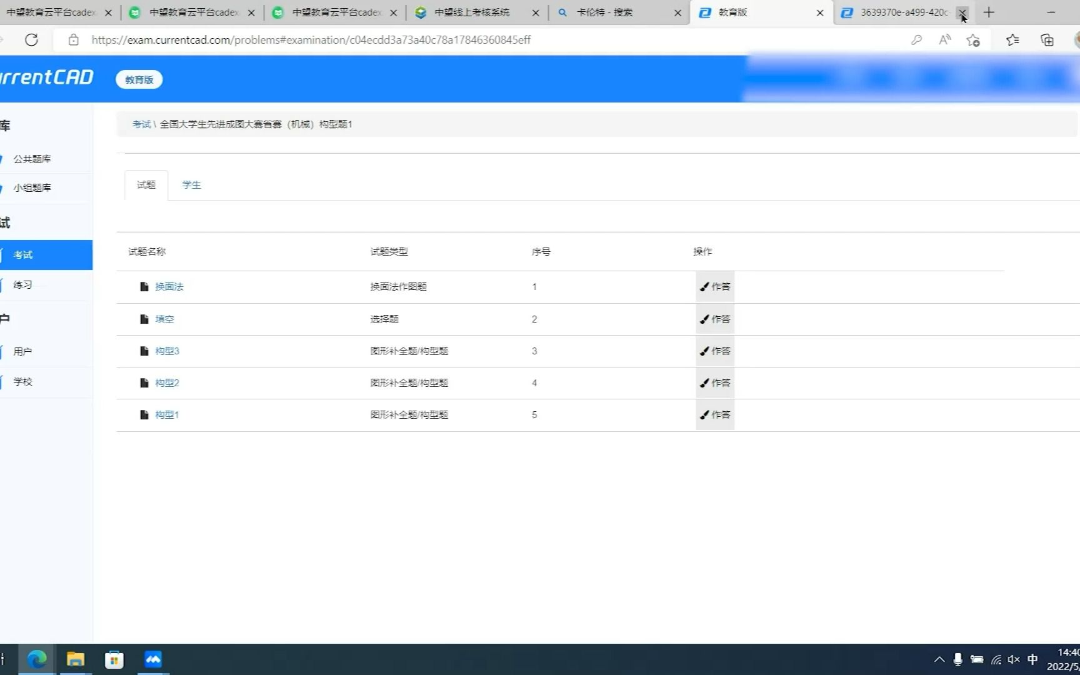The height and width of the screenshot is (675, 1080).
Task: Click the 换面法作图题 type cell
Action: pos(398,287)
